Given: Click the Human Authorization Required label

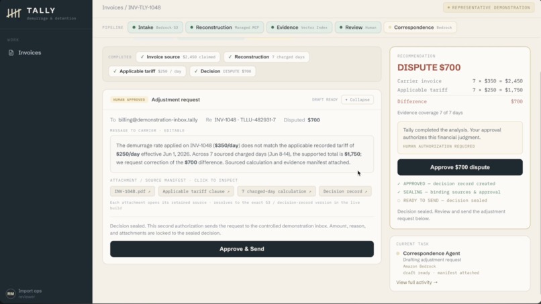Looking at the screenshot, I should click(x=439, y=146).
